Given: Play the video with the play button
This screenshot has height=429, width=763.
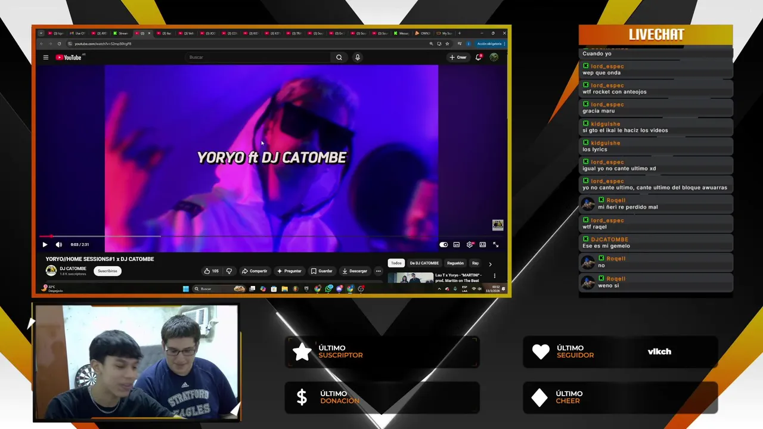Looking at the screenshot, I should (45, 244).
